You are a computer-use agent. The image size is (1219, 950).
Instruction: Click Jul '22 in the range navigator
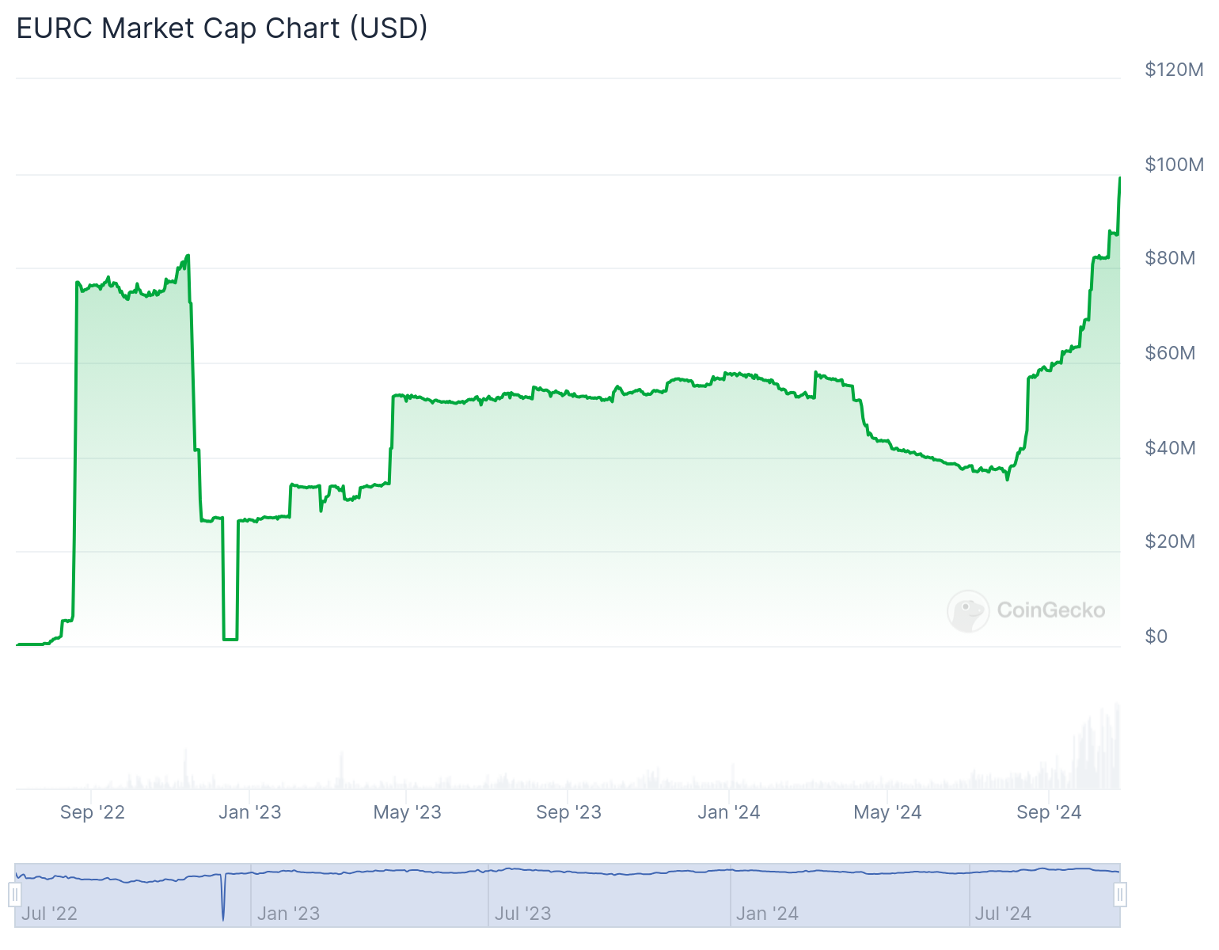(x=49, y=914)
